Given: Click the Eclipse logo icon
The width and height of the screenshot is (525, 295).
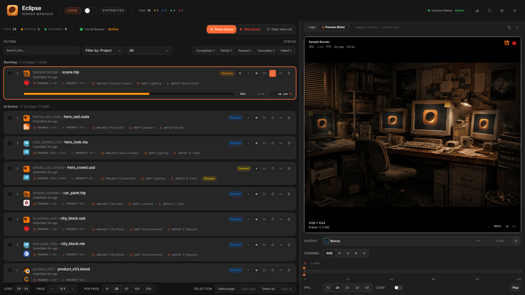Looking at the screenshot, I should click(12, 10).
